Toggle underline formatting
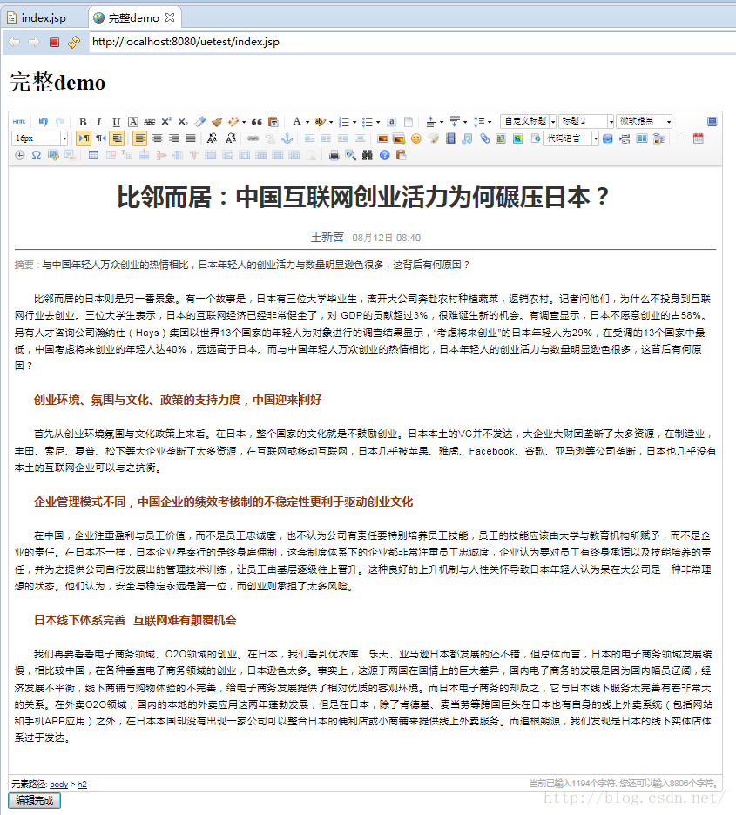Screen dimensions: 736x815 click(116, 122)
